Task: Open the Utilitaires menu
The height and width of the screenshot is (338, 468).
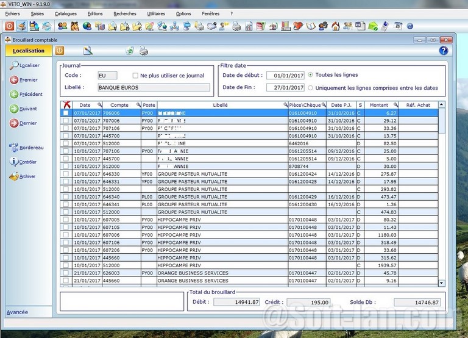Action: 156,13
